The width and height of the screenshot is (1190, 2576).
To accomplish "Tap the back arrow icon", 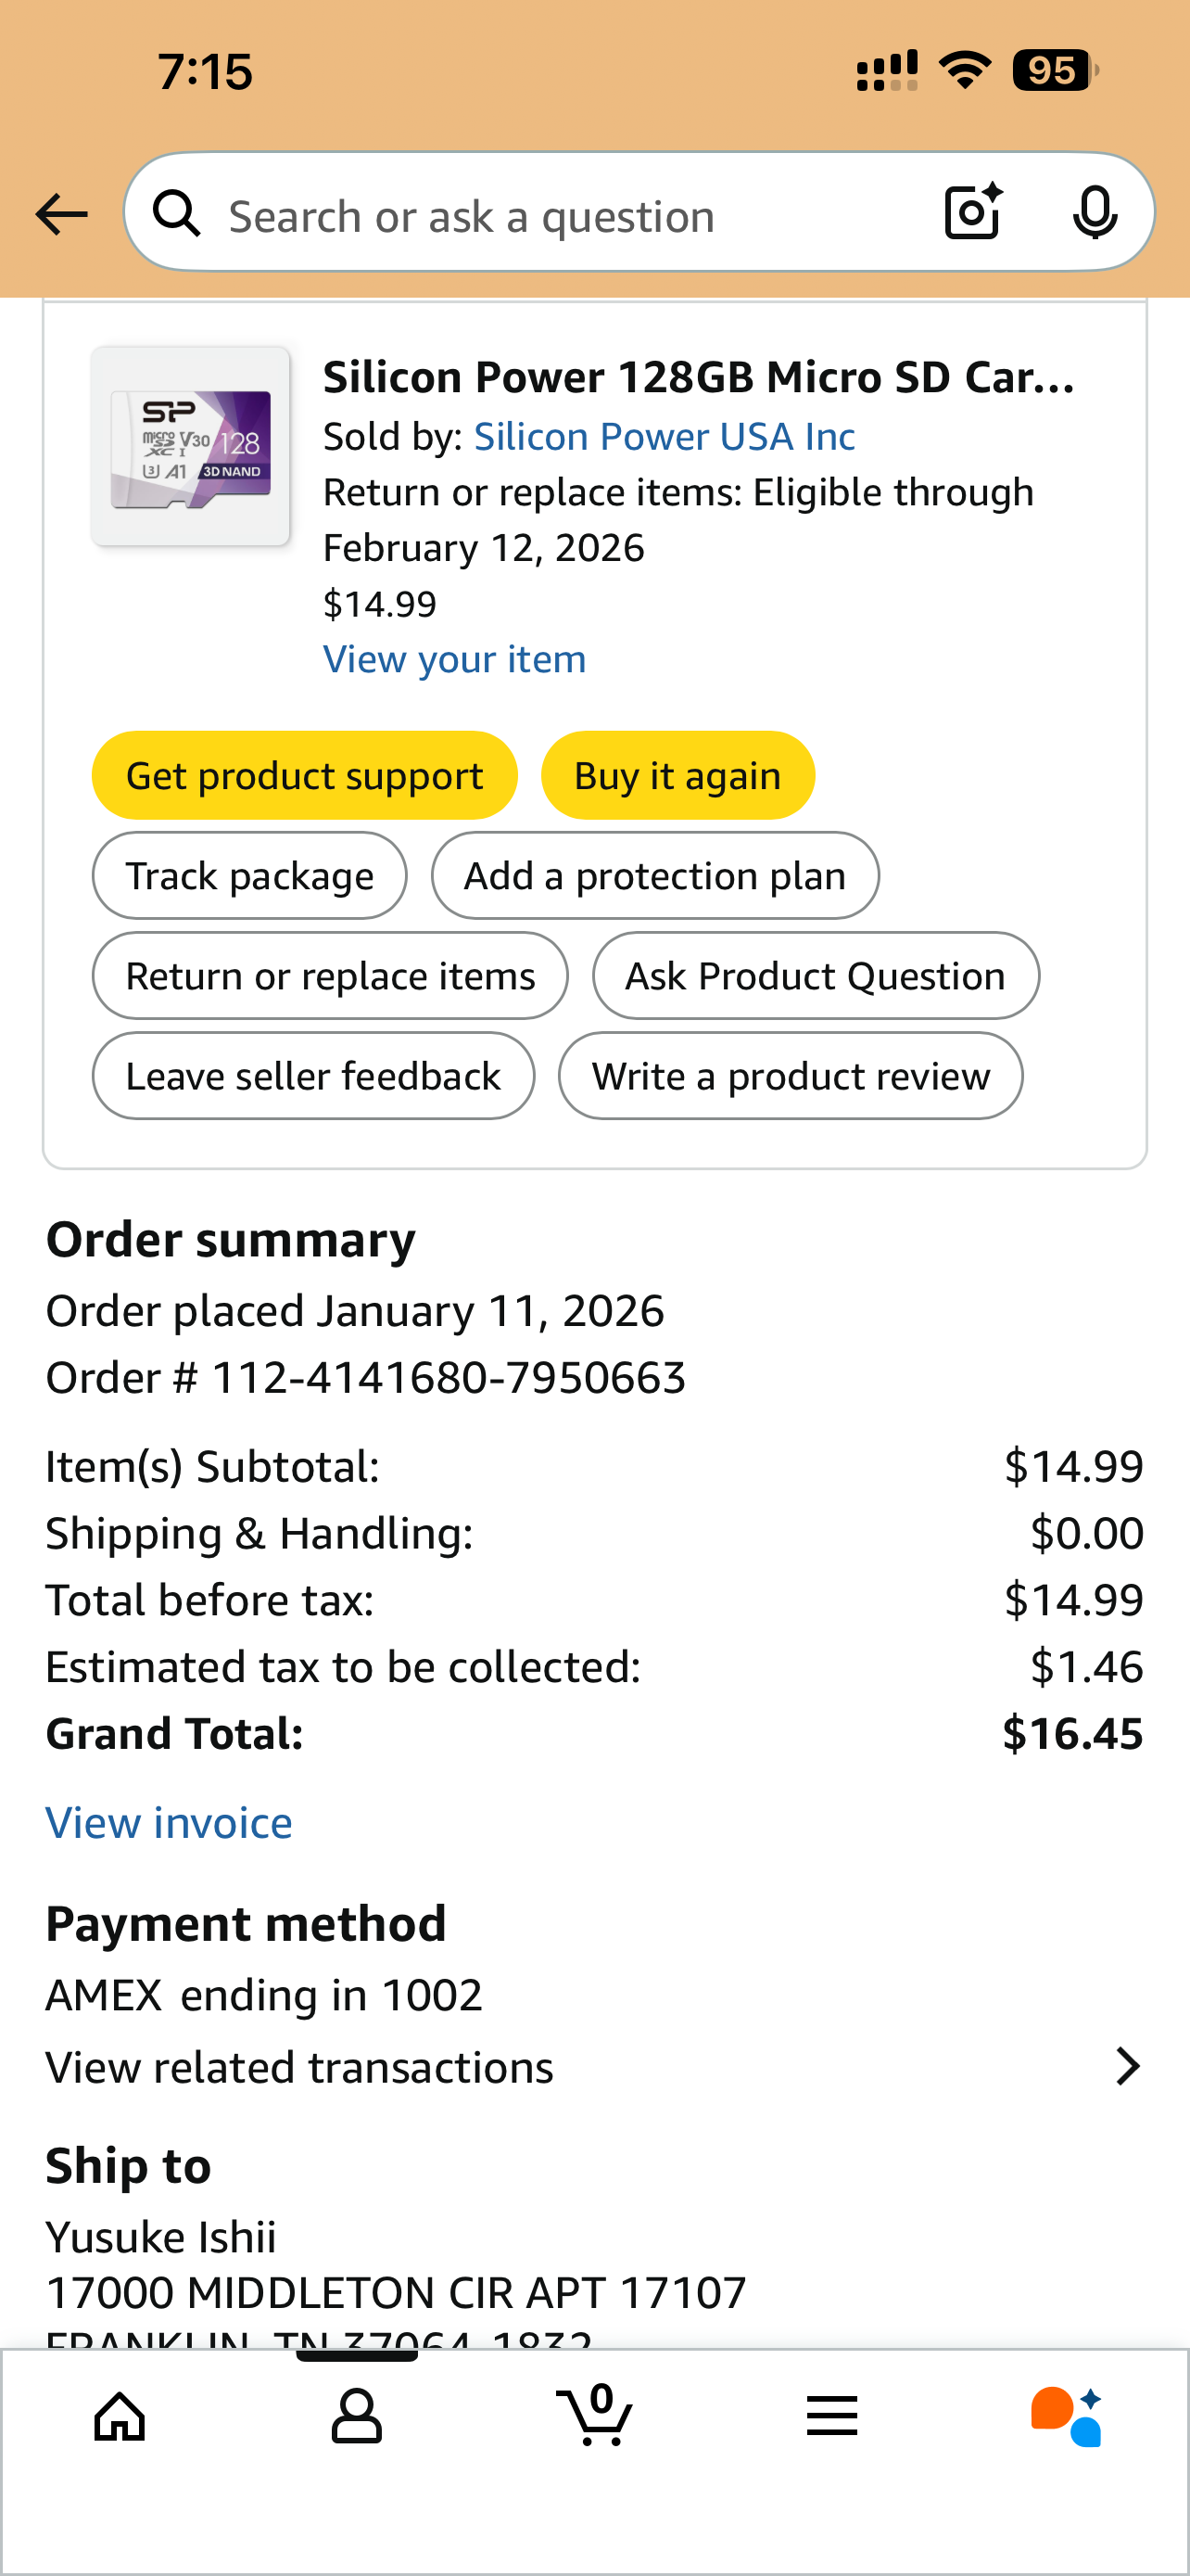I will tap(61, 214).
